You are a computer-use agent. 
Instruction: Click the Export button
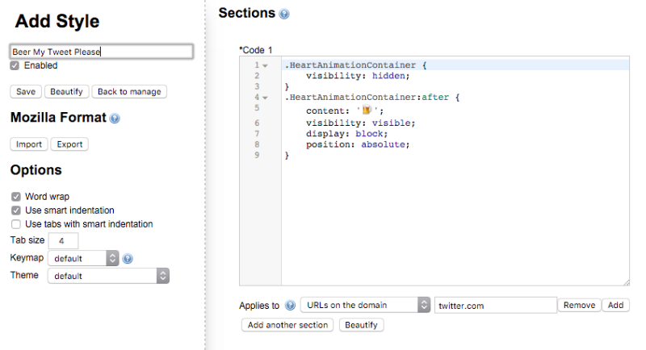pos(69,144)
